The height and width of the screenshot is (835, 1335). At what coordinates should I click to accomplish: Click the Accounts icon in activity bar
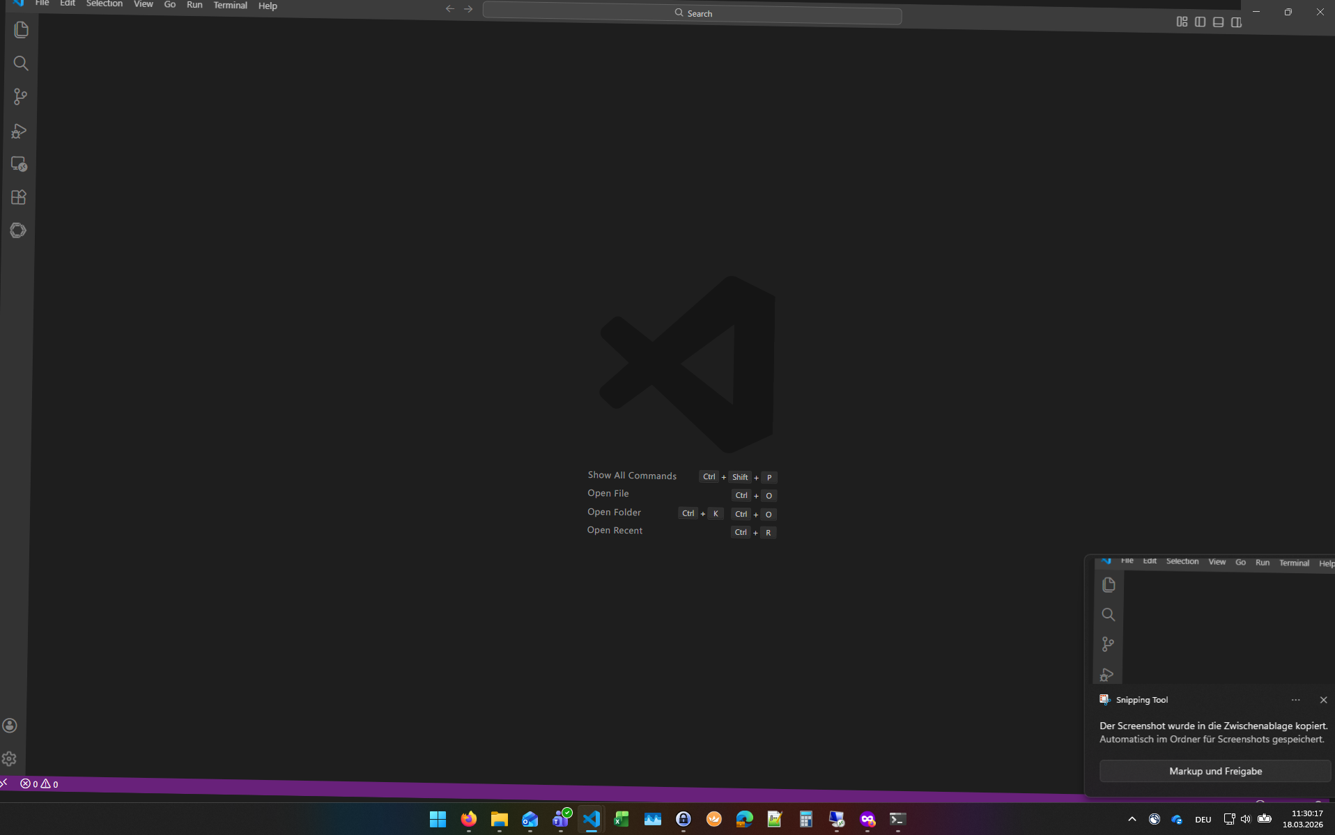pos(10,726)
